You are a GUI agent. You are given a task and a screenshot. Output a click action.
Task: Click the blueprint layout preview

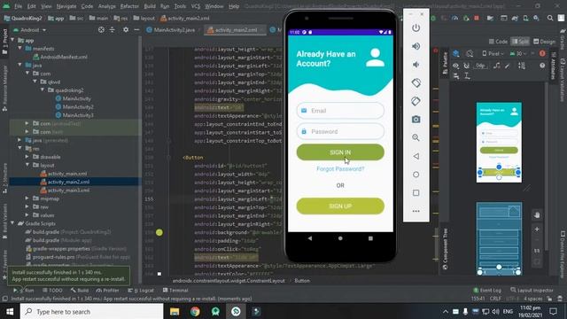coord(499,238)
